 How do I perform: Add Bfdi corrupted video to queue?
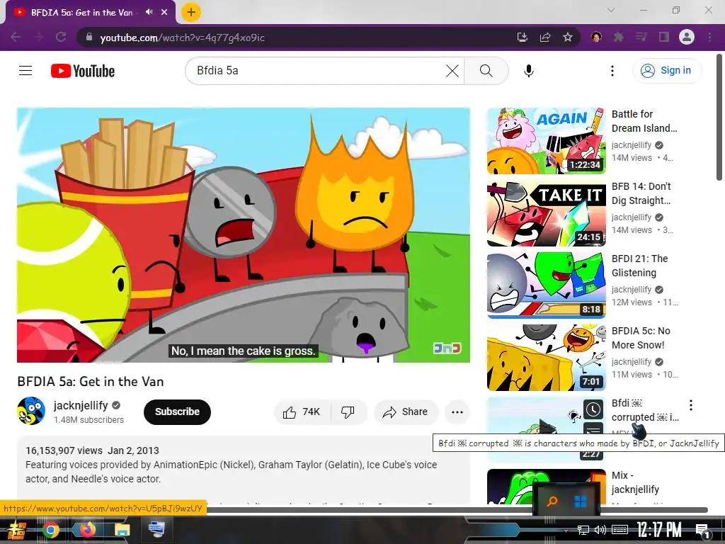pyautogui.click(x=593, y=430)
